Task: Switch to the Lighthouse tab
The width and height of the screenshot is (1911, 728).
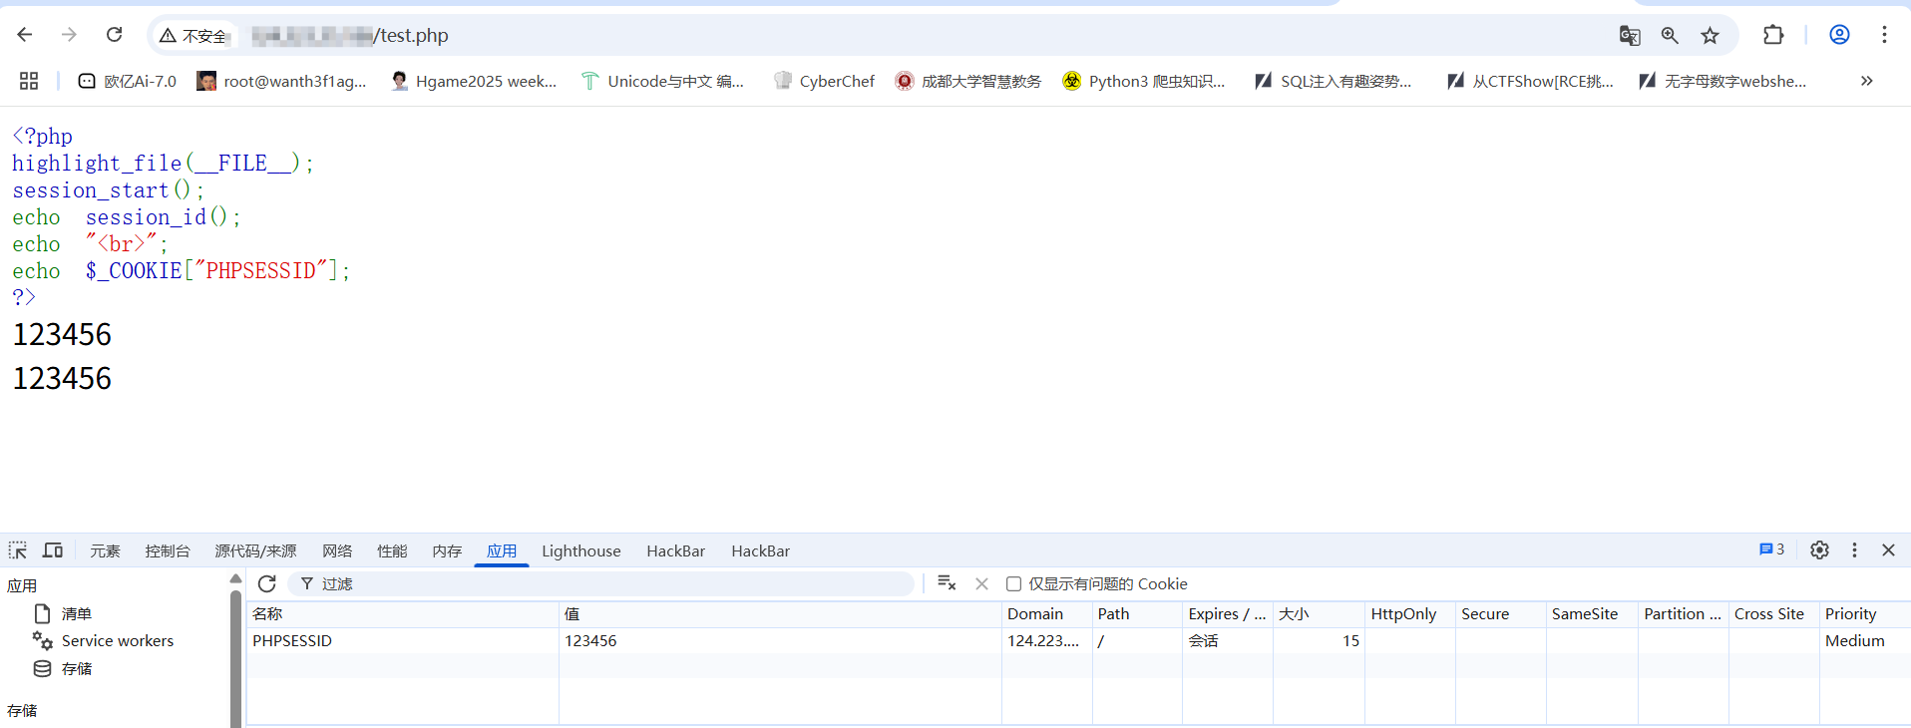Action: pos(580,551)
